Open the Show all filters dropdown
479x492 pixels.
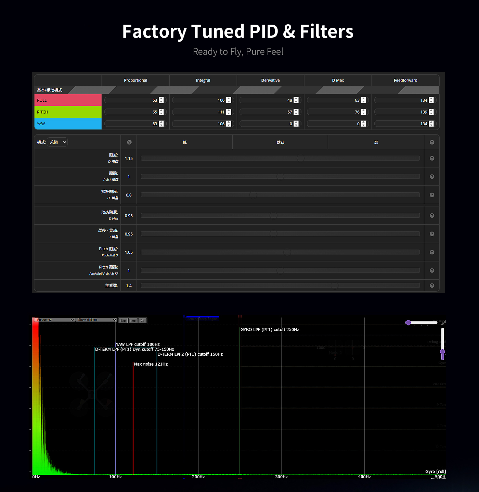96,320
